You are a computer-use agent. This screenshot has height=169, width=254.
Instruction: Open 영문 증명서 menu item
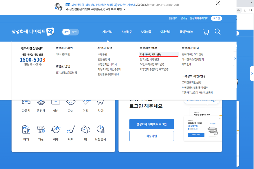click(x=104, y=60)
